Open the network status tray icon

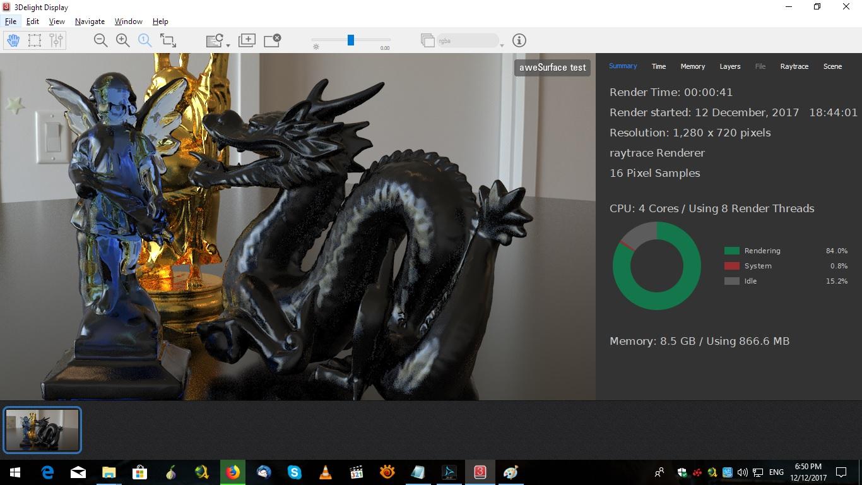tap(758, 472)
